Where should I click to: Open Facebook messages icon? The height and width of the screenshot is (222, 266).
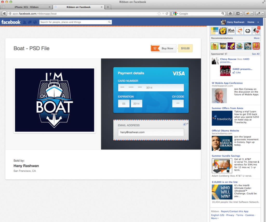tap(30, 22)
